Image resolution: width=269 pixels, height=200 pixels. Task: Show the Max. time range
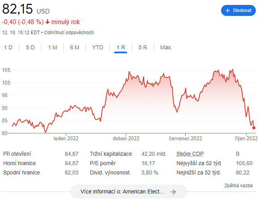click(x=166, y=47)
